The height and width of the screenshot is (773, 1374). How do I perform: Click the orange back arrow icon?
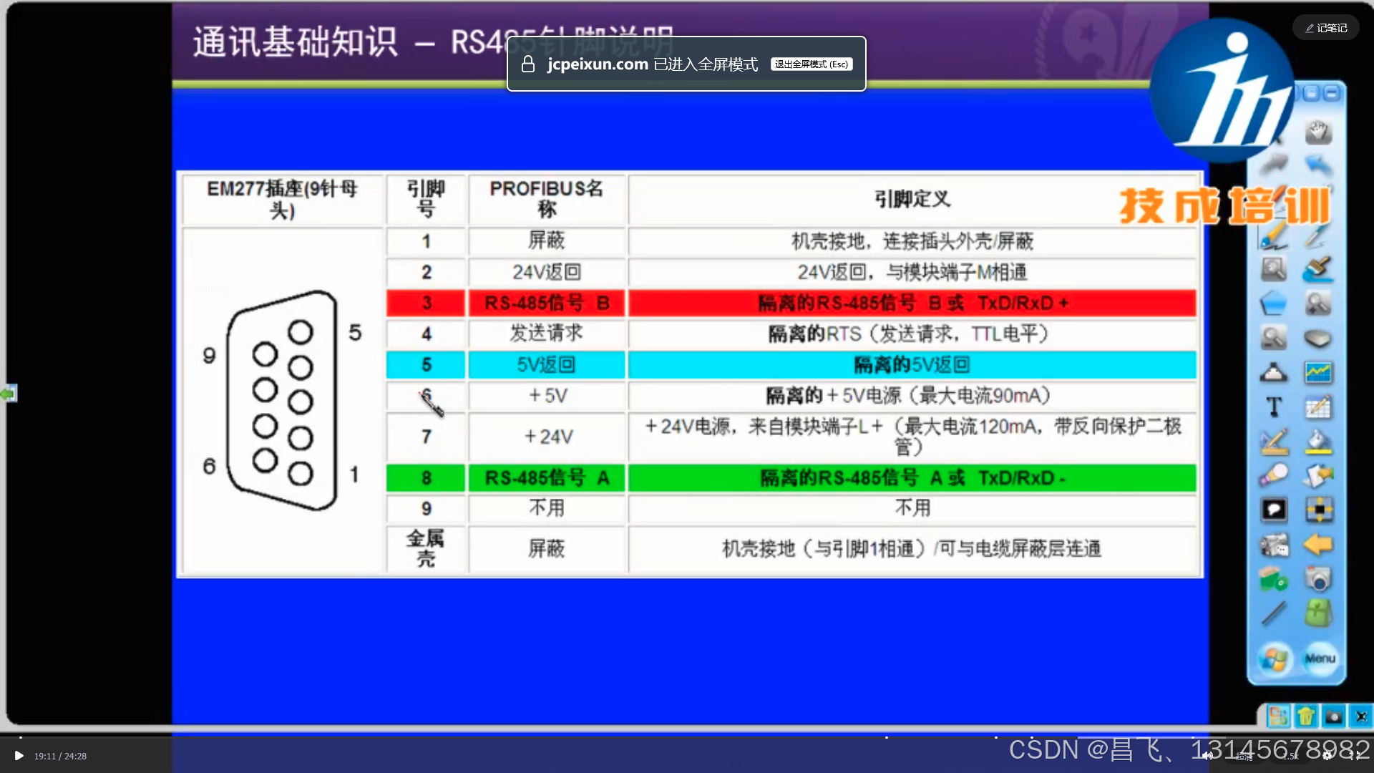point(1318,545)
